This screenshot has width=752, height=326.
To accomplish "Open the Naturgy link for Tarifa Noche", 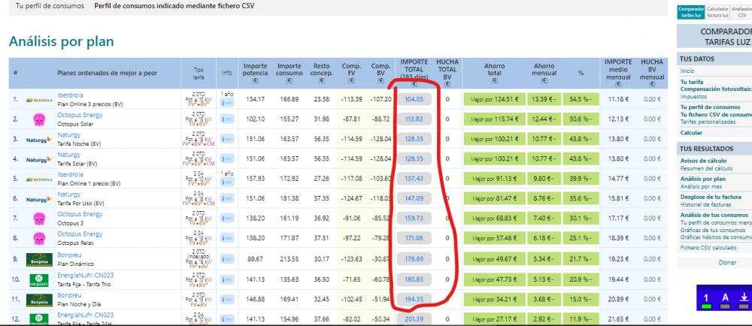I will pyautogui.click(x=69, y=135).
